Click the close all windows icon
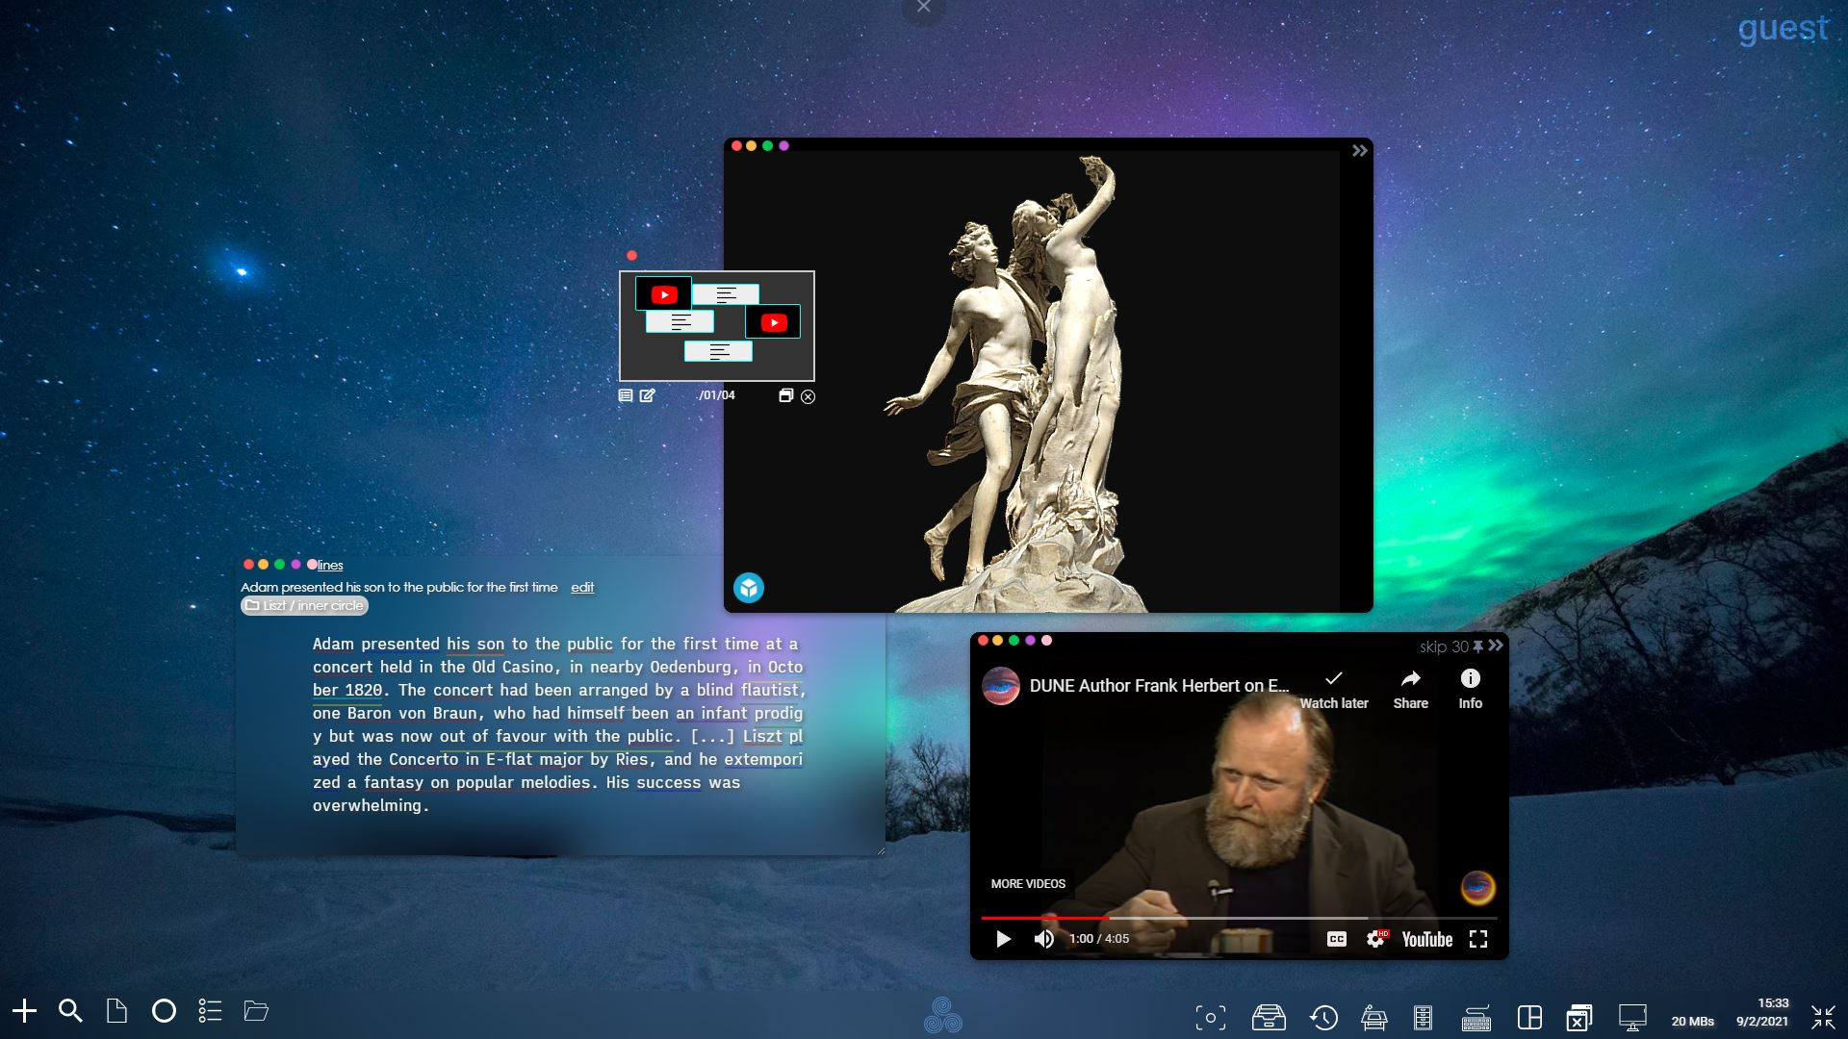 pyautogui.click(x=1578, y=1017)
